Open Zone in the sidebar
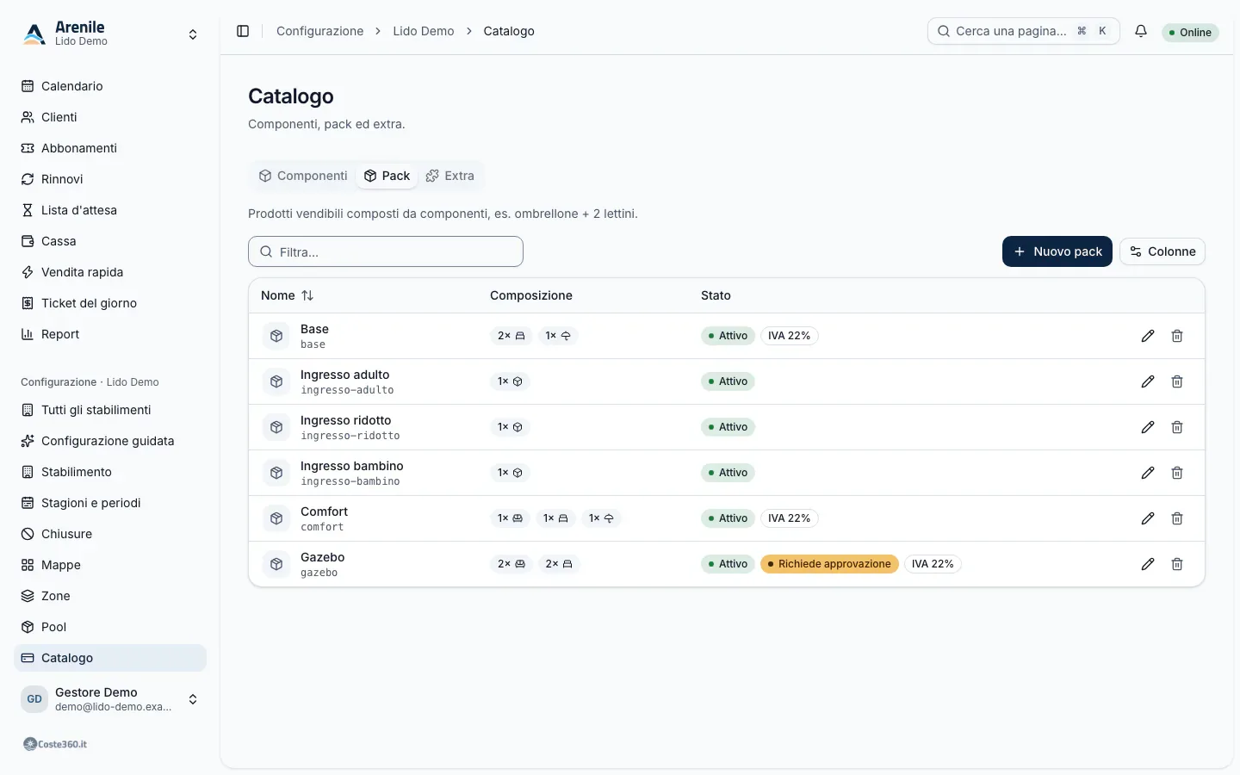Screen dimensions: 1240x775 [x=110, y=596]
